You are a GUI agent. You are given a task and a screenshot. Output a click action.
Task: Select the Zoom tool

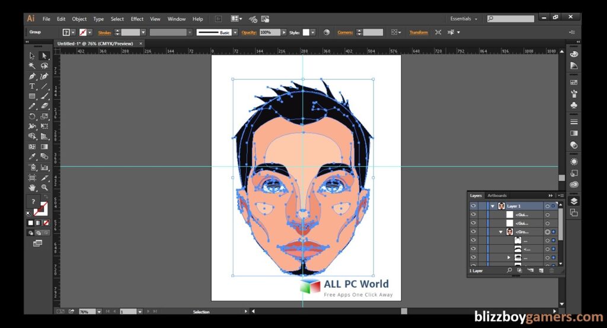44,188
